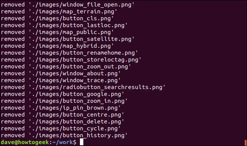Click the radiobutton_searchresults.png filename
Screen dimensions: 247x146
coord(112,87)
